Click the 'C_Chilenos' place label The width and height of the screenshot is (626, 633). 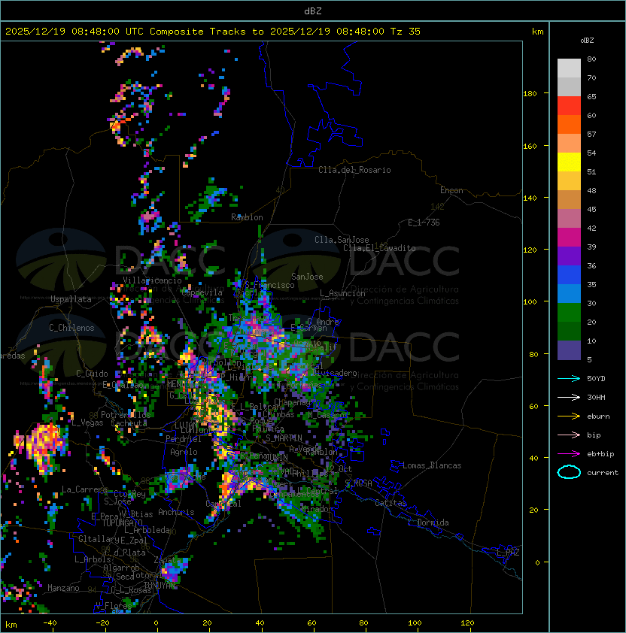pyautogui.click(x=71, y=328)
